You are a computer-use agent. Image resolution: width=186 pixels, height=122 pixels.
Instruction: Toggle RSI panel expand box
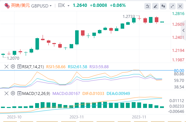[19, 67]
